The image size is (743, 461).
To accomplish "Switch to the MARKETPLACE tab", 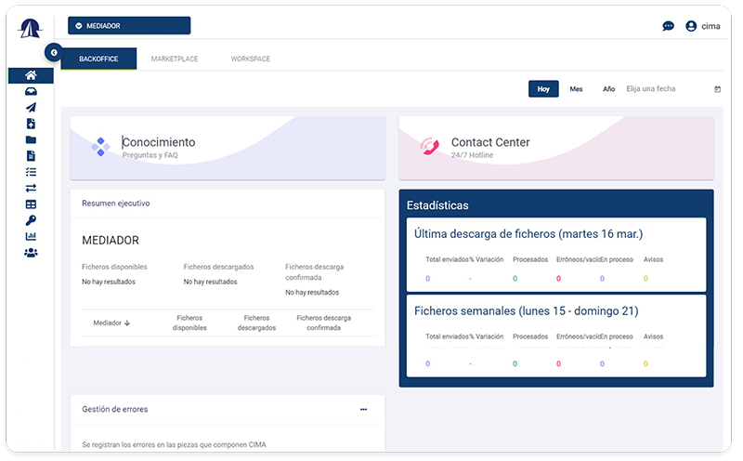I will tap(175, 59).
